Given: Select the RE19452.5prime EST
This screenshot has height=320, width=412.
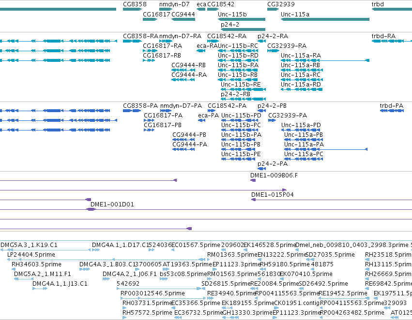Looking at the screenshot, I should click(344, 298).
